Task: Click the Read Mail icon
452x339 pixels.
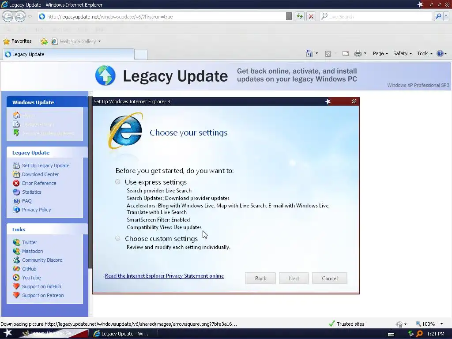Action: click(x=346, y=53)
